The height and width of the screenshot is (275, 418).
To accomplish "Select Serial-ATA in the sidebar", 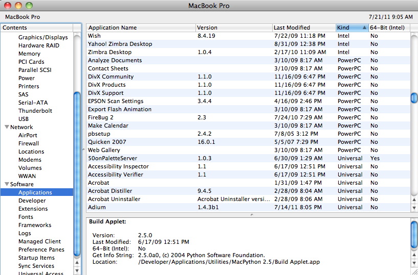I will click(x=33, y=103).
